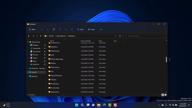Expand the Network tree node

pyautogui.click(x=28, y=76)
